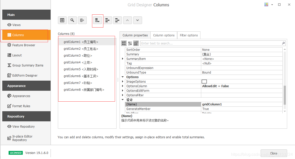Image resolution: width=295 pixels, height=159 pixels.
Task: Open the dropdown arrow beside palette icon
Action: pyautogui.click(x=272, y=5)
